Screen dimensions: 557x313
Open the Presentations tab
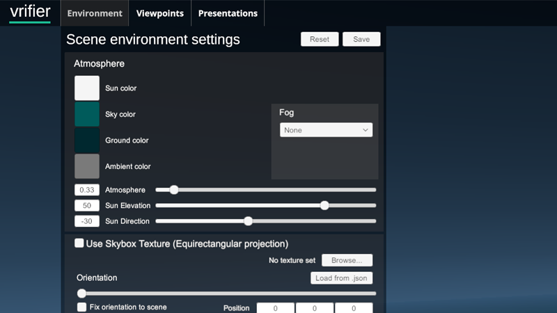pos(228,13)
